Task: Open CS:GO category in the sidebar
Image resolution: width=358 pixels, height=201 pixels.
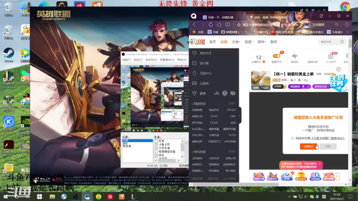Action: pyautogui.click(x=214, y=123)
